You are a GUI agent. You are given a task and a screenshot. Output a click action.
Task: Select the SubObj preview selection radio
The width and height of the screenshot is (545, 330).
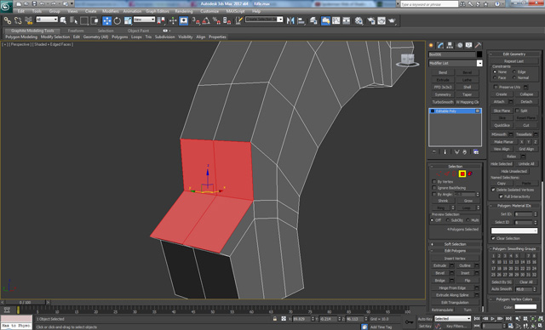447,220
